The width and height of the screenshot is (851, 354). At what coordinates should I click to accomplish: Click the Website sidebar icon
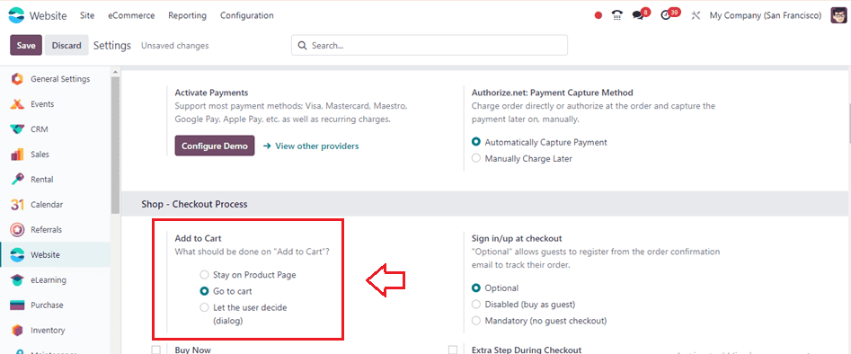[17, 254]
